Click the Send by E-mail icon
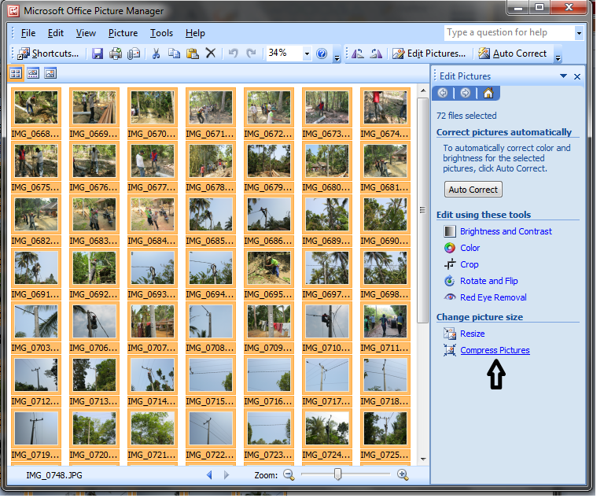Screen dimensions: 604x498 pos(134,53)
